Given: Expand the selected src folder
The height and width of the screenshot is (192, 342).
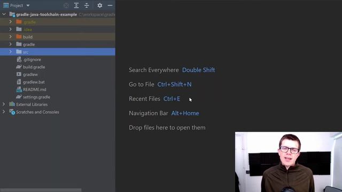Looking at the screenshot, I should (11, 52).
